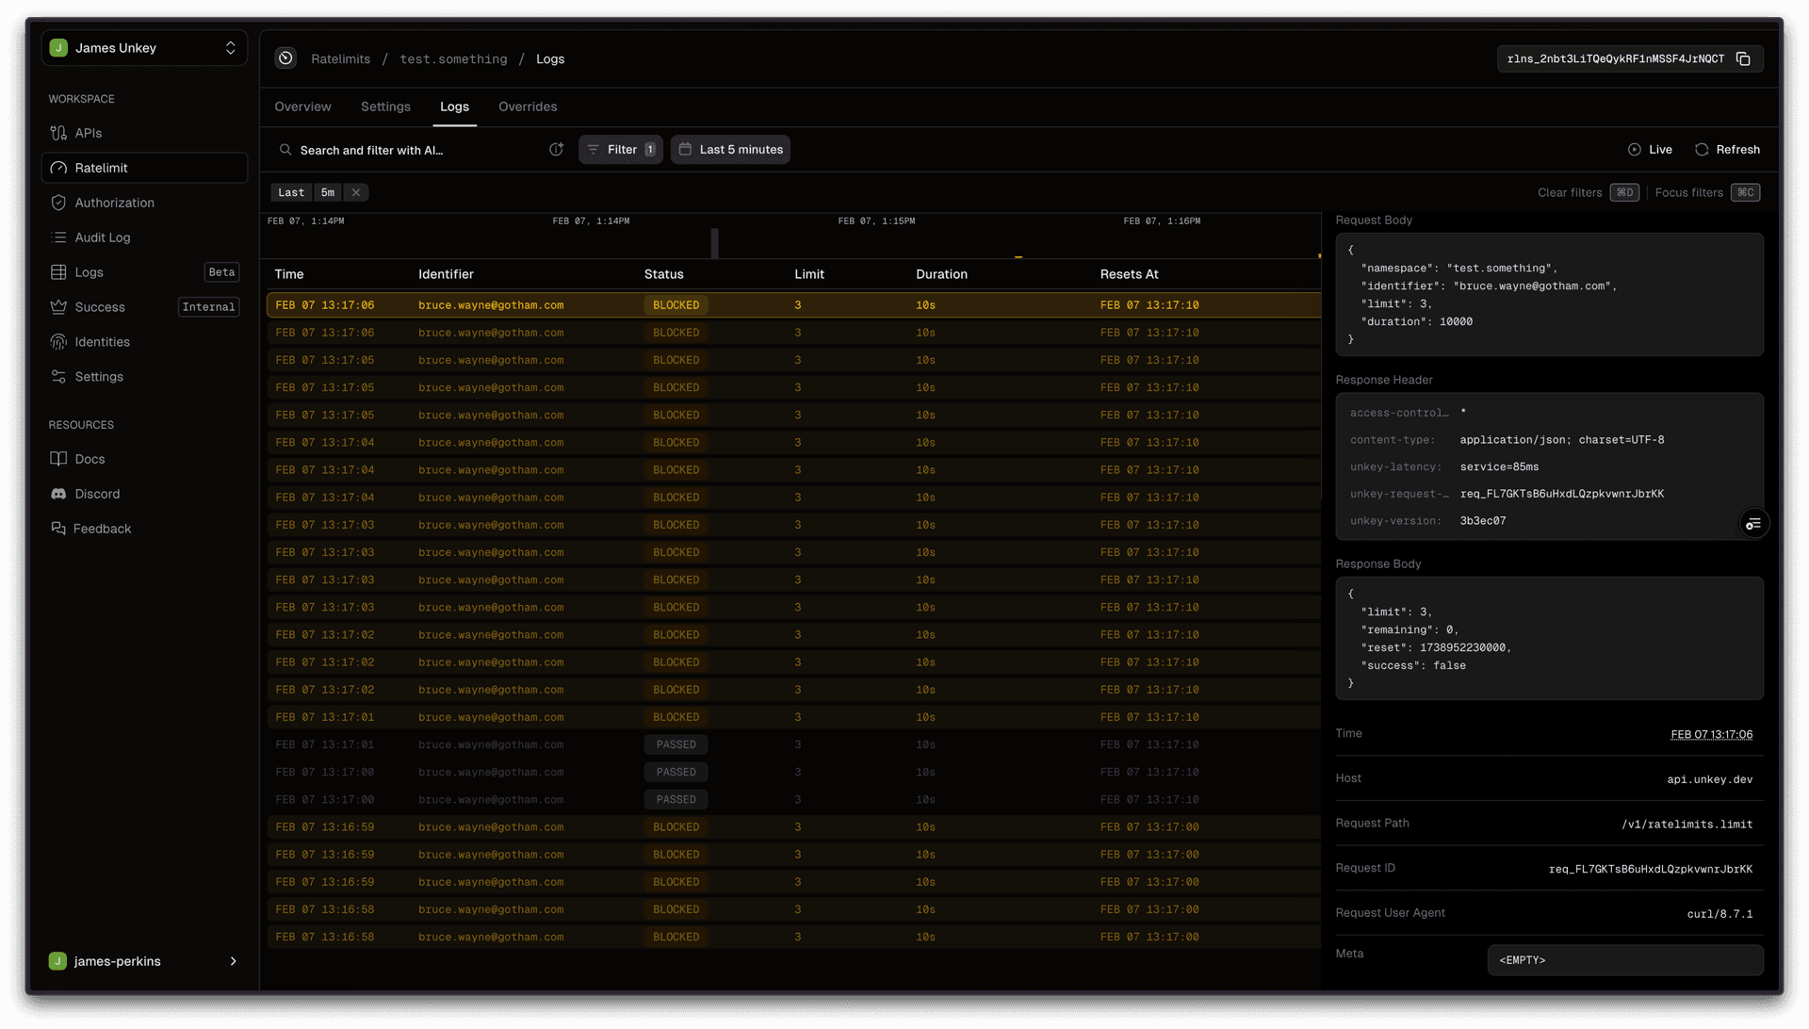Open the floating display settings icon

1752,524
